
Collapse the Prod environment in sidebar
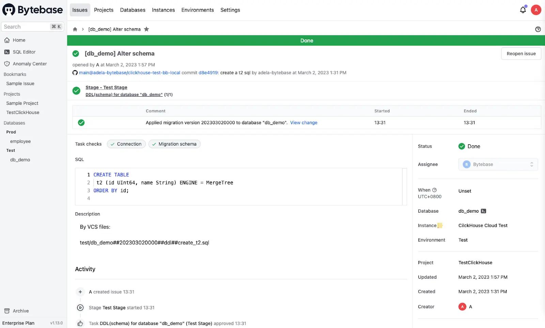[x=11, y=132]
